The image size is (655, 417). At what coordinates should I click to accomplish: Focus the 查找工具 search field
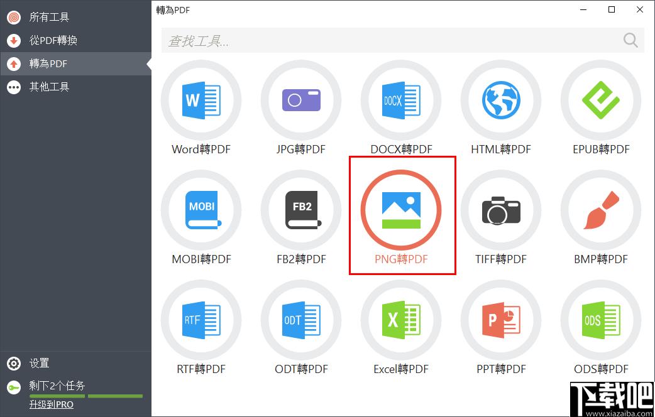pyautogui.click(x=390, y=41)
